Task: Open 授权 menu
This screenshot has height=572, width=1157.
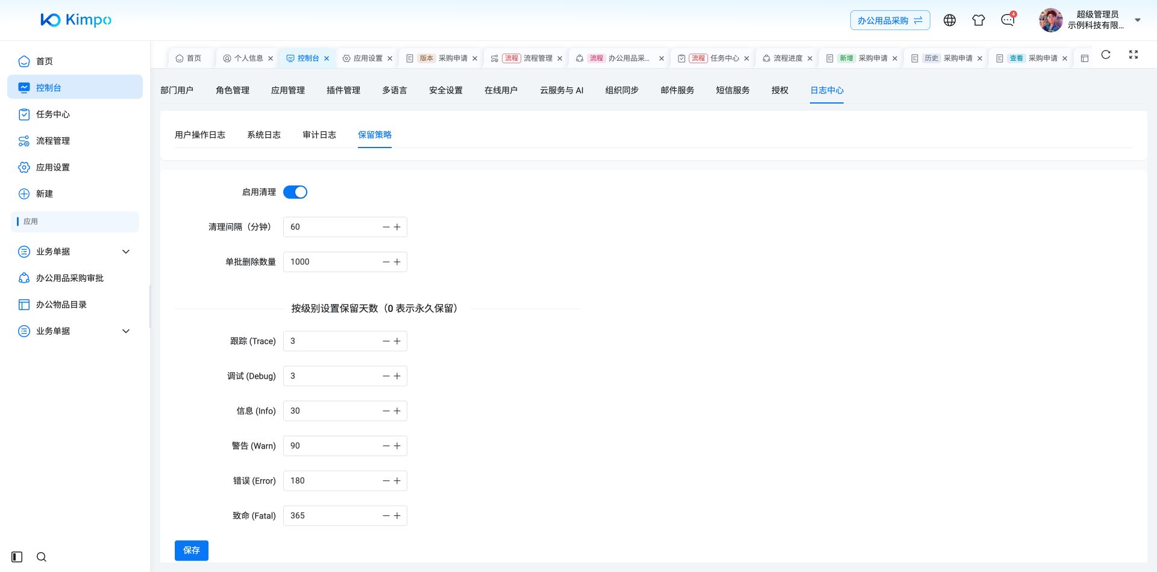Action: coord(780,90)
